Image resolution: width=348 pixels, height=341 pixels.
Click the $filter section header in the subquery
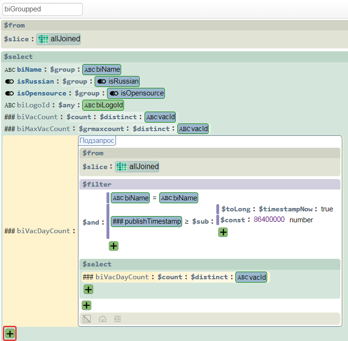click(x=97, y=184)
